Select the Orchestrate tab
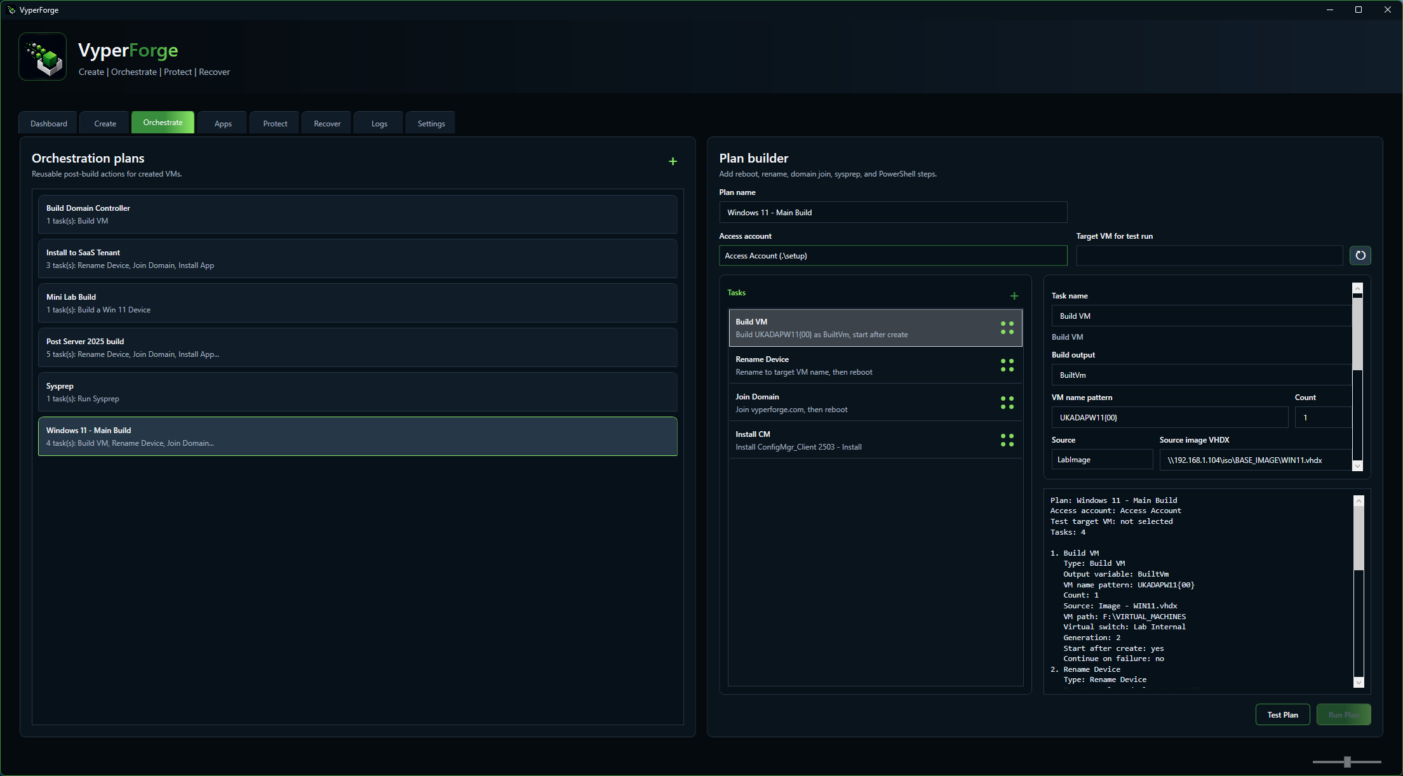 (x=163, y=123)
